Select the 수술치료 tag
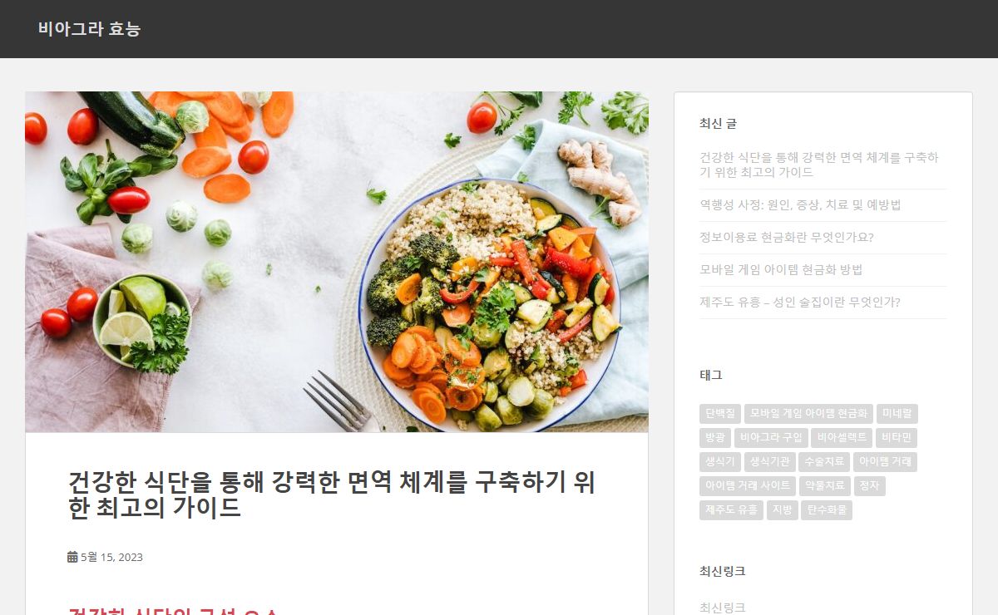 pos(824,461)
